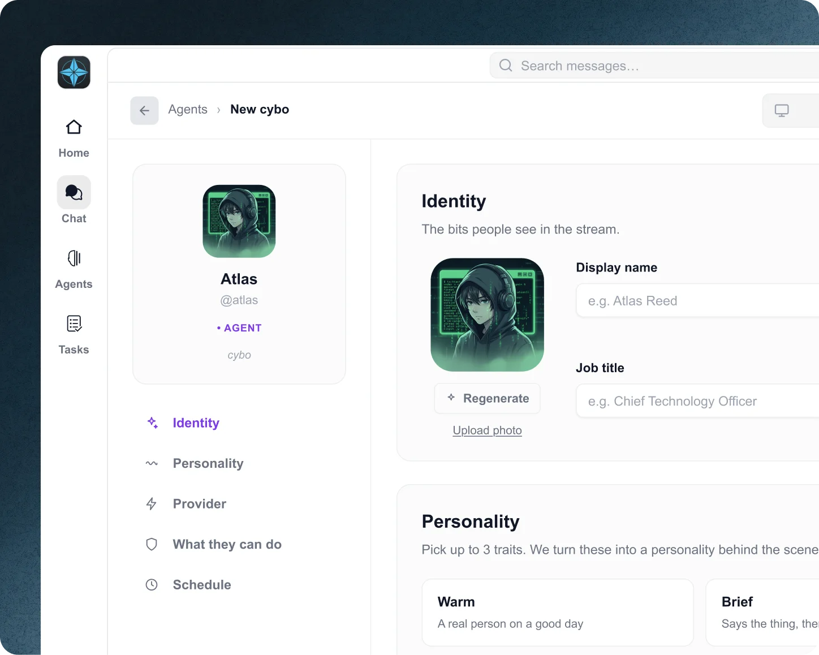Screen dimensions: 819x655
Task: Open the Home section icon
Action: pyautogui.click(x=74, y=127)
